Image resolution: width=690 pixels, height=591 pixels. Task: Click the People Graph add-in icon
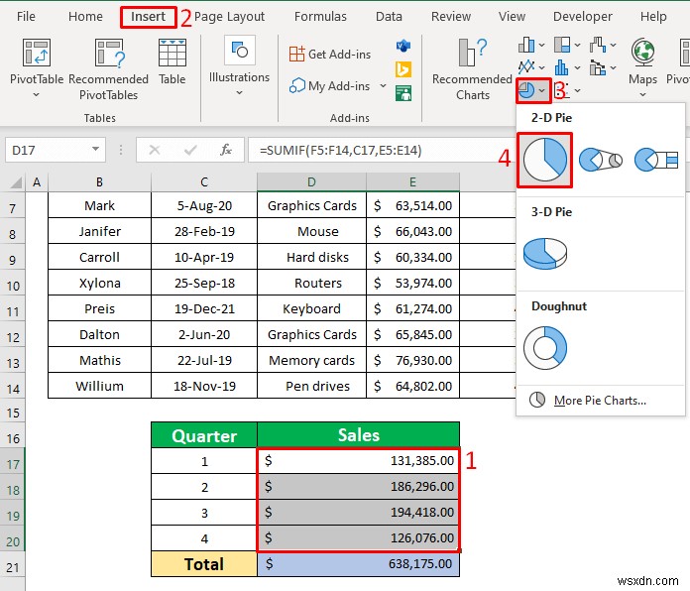tap(403, 93)
